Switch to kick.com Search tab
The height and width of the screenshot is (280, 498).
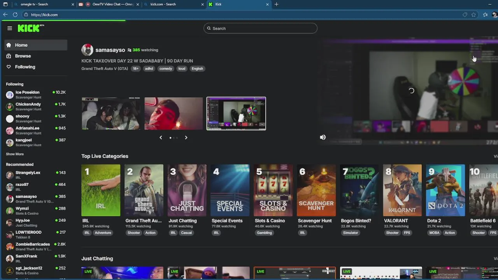[x=174, y=4]
